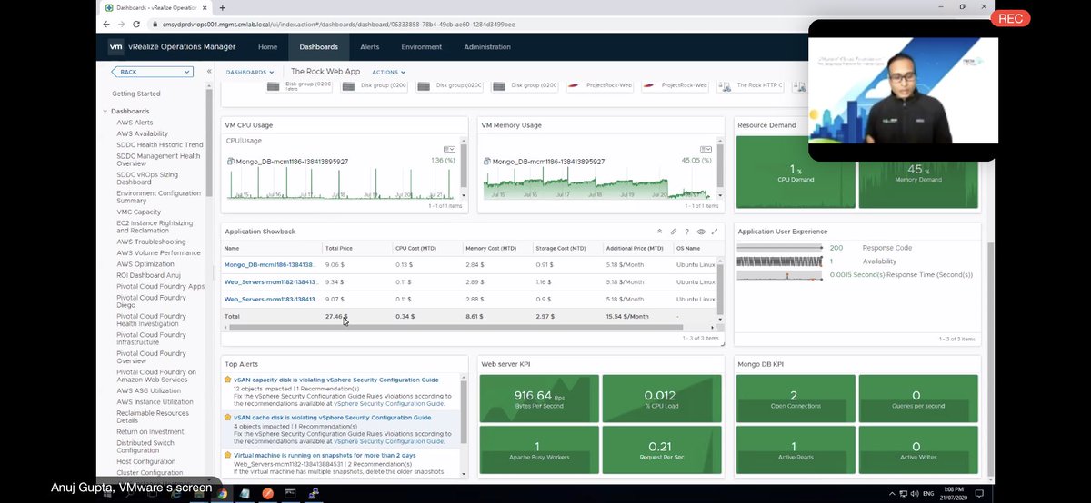Open the terminal icon in the taskbar

tap(291, 493)
